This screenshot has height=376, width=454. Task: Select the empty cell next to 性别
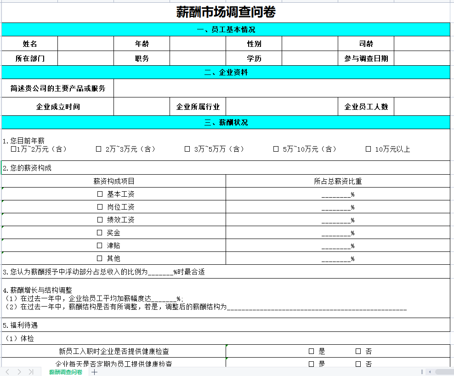[310, 44]
